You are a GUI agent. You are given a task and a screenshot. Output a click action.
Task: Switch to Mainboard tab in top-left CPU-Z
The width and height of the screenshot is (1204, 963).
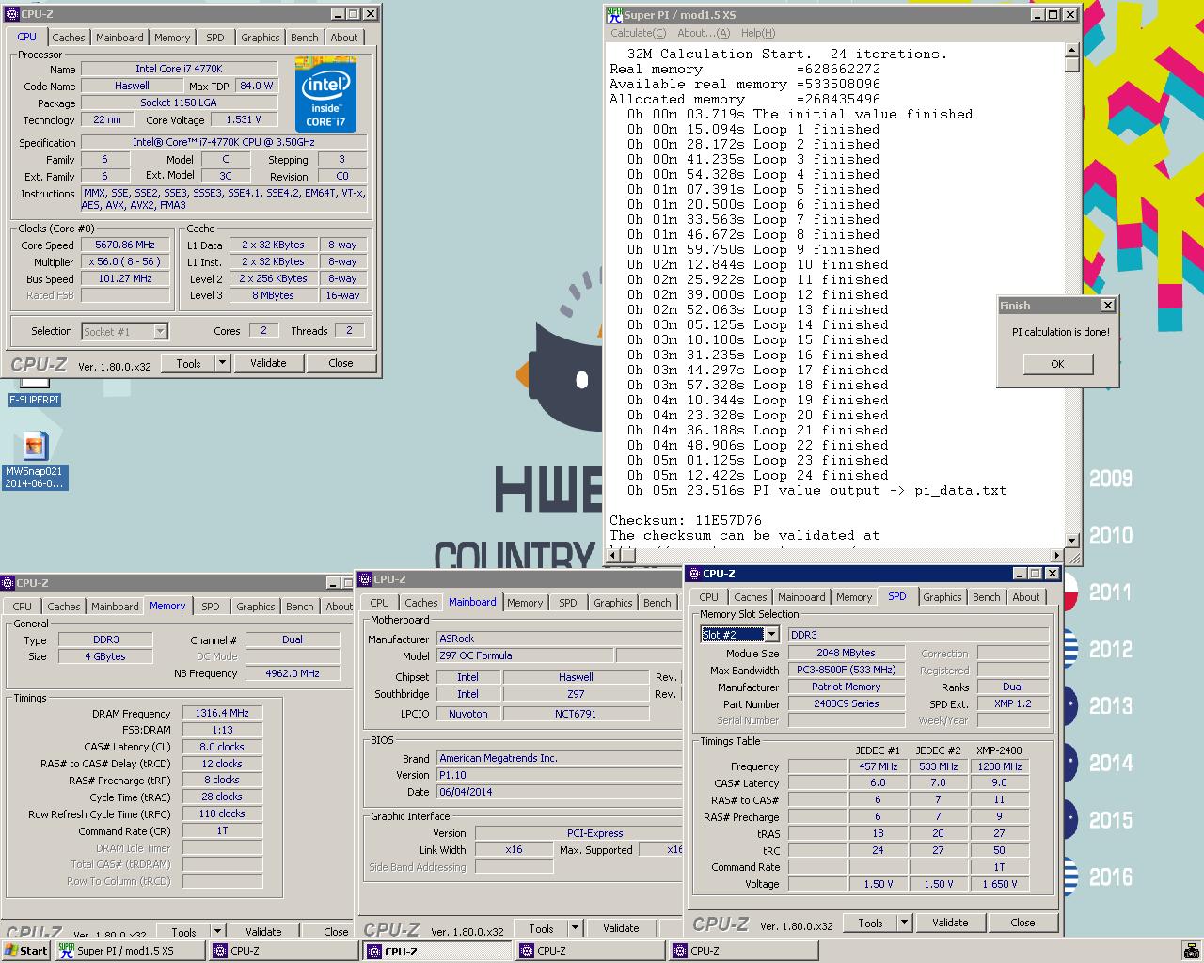119,38
